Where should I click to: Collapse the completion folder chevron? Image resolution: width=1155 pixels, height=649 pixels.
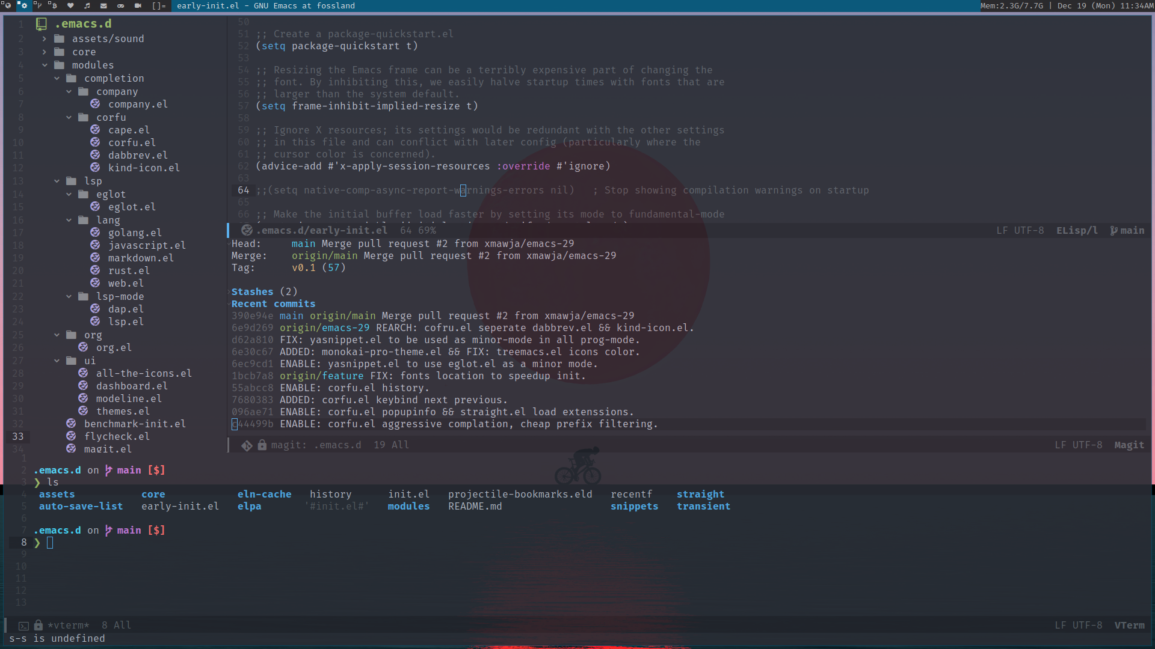click(57, 78)
